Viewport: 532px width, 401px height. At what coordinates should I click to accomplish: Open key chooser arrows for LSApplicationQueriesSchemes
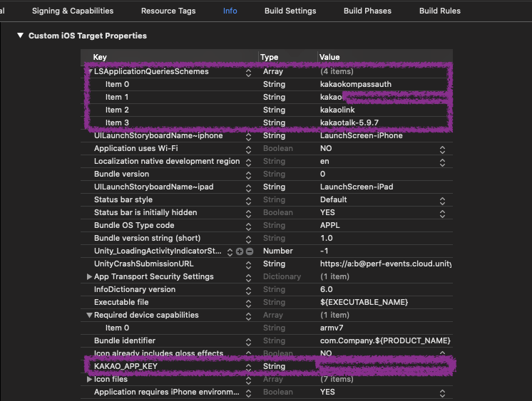(x=248, y=72)
